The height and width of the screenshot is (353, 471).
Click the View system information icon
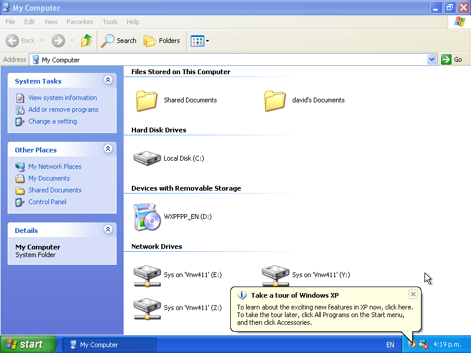[20, 98]
